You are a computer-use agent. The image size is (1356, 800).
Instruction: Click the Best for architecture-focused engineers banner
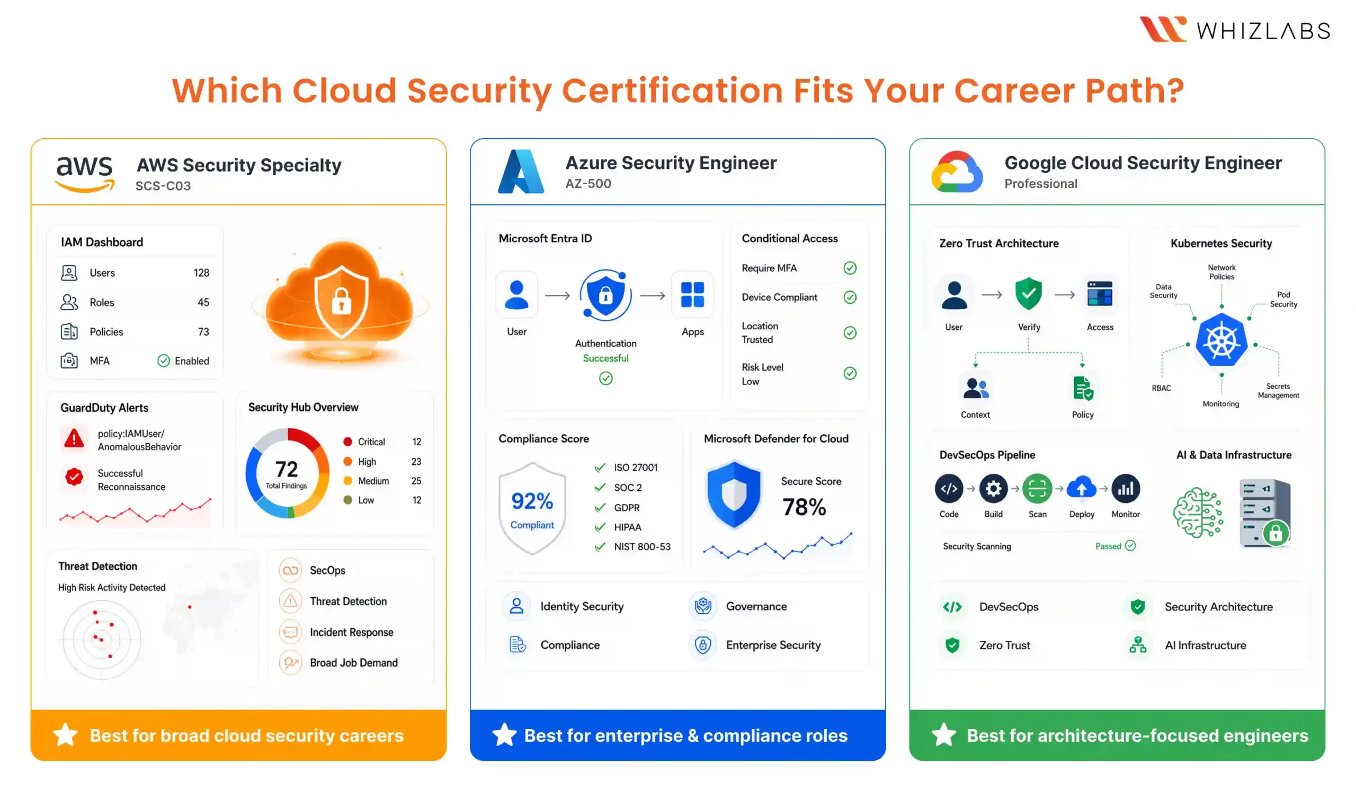(x=1117, y=735)
